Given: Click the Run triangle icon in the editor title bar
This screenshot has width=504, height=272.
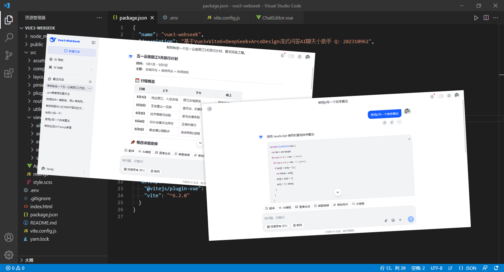Looking at the screenshot, I should pos(476,18).
